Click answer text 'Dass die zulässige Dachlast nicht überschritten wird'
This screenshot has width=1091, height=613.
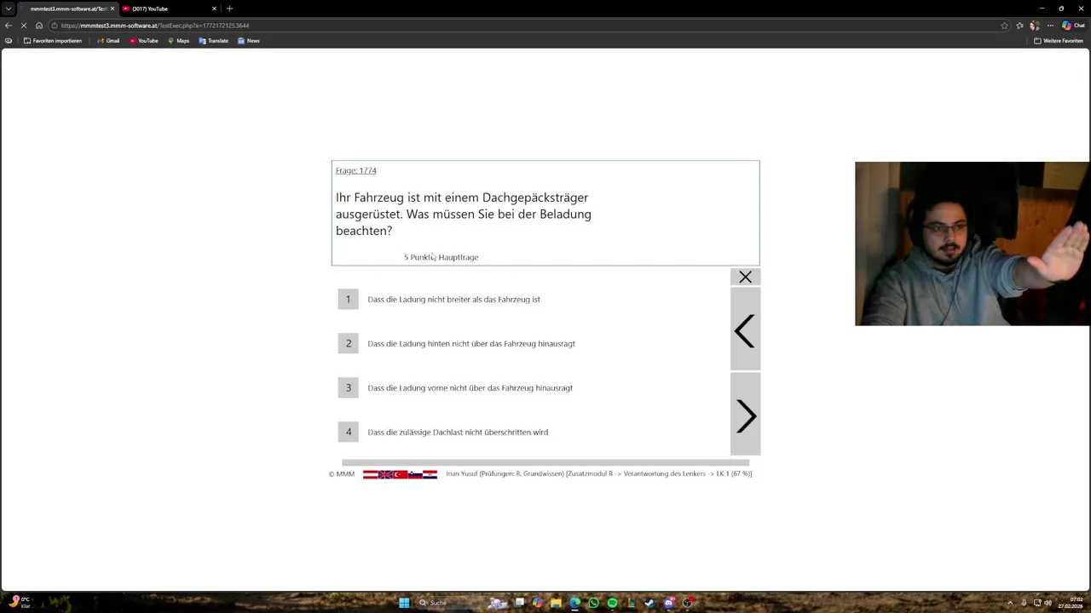point(458,433)
